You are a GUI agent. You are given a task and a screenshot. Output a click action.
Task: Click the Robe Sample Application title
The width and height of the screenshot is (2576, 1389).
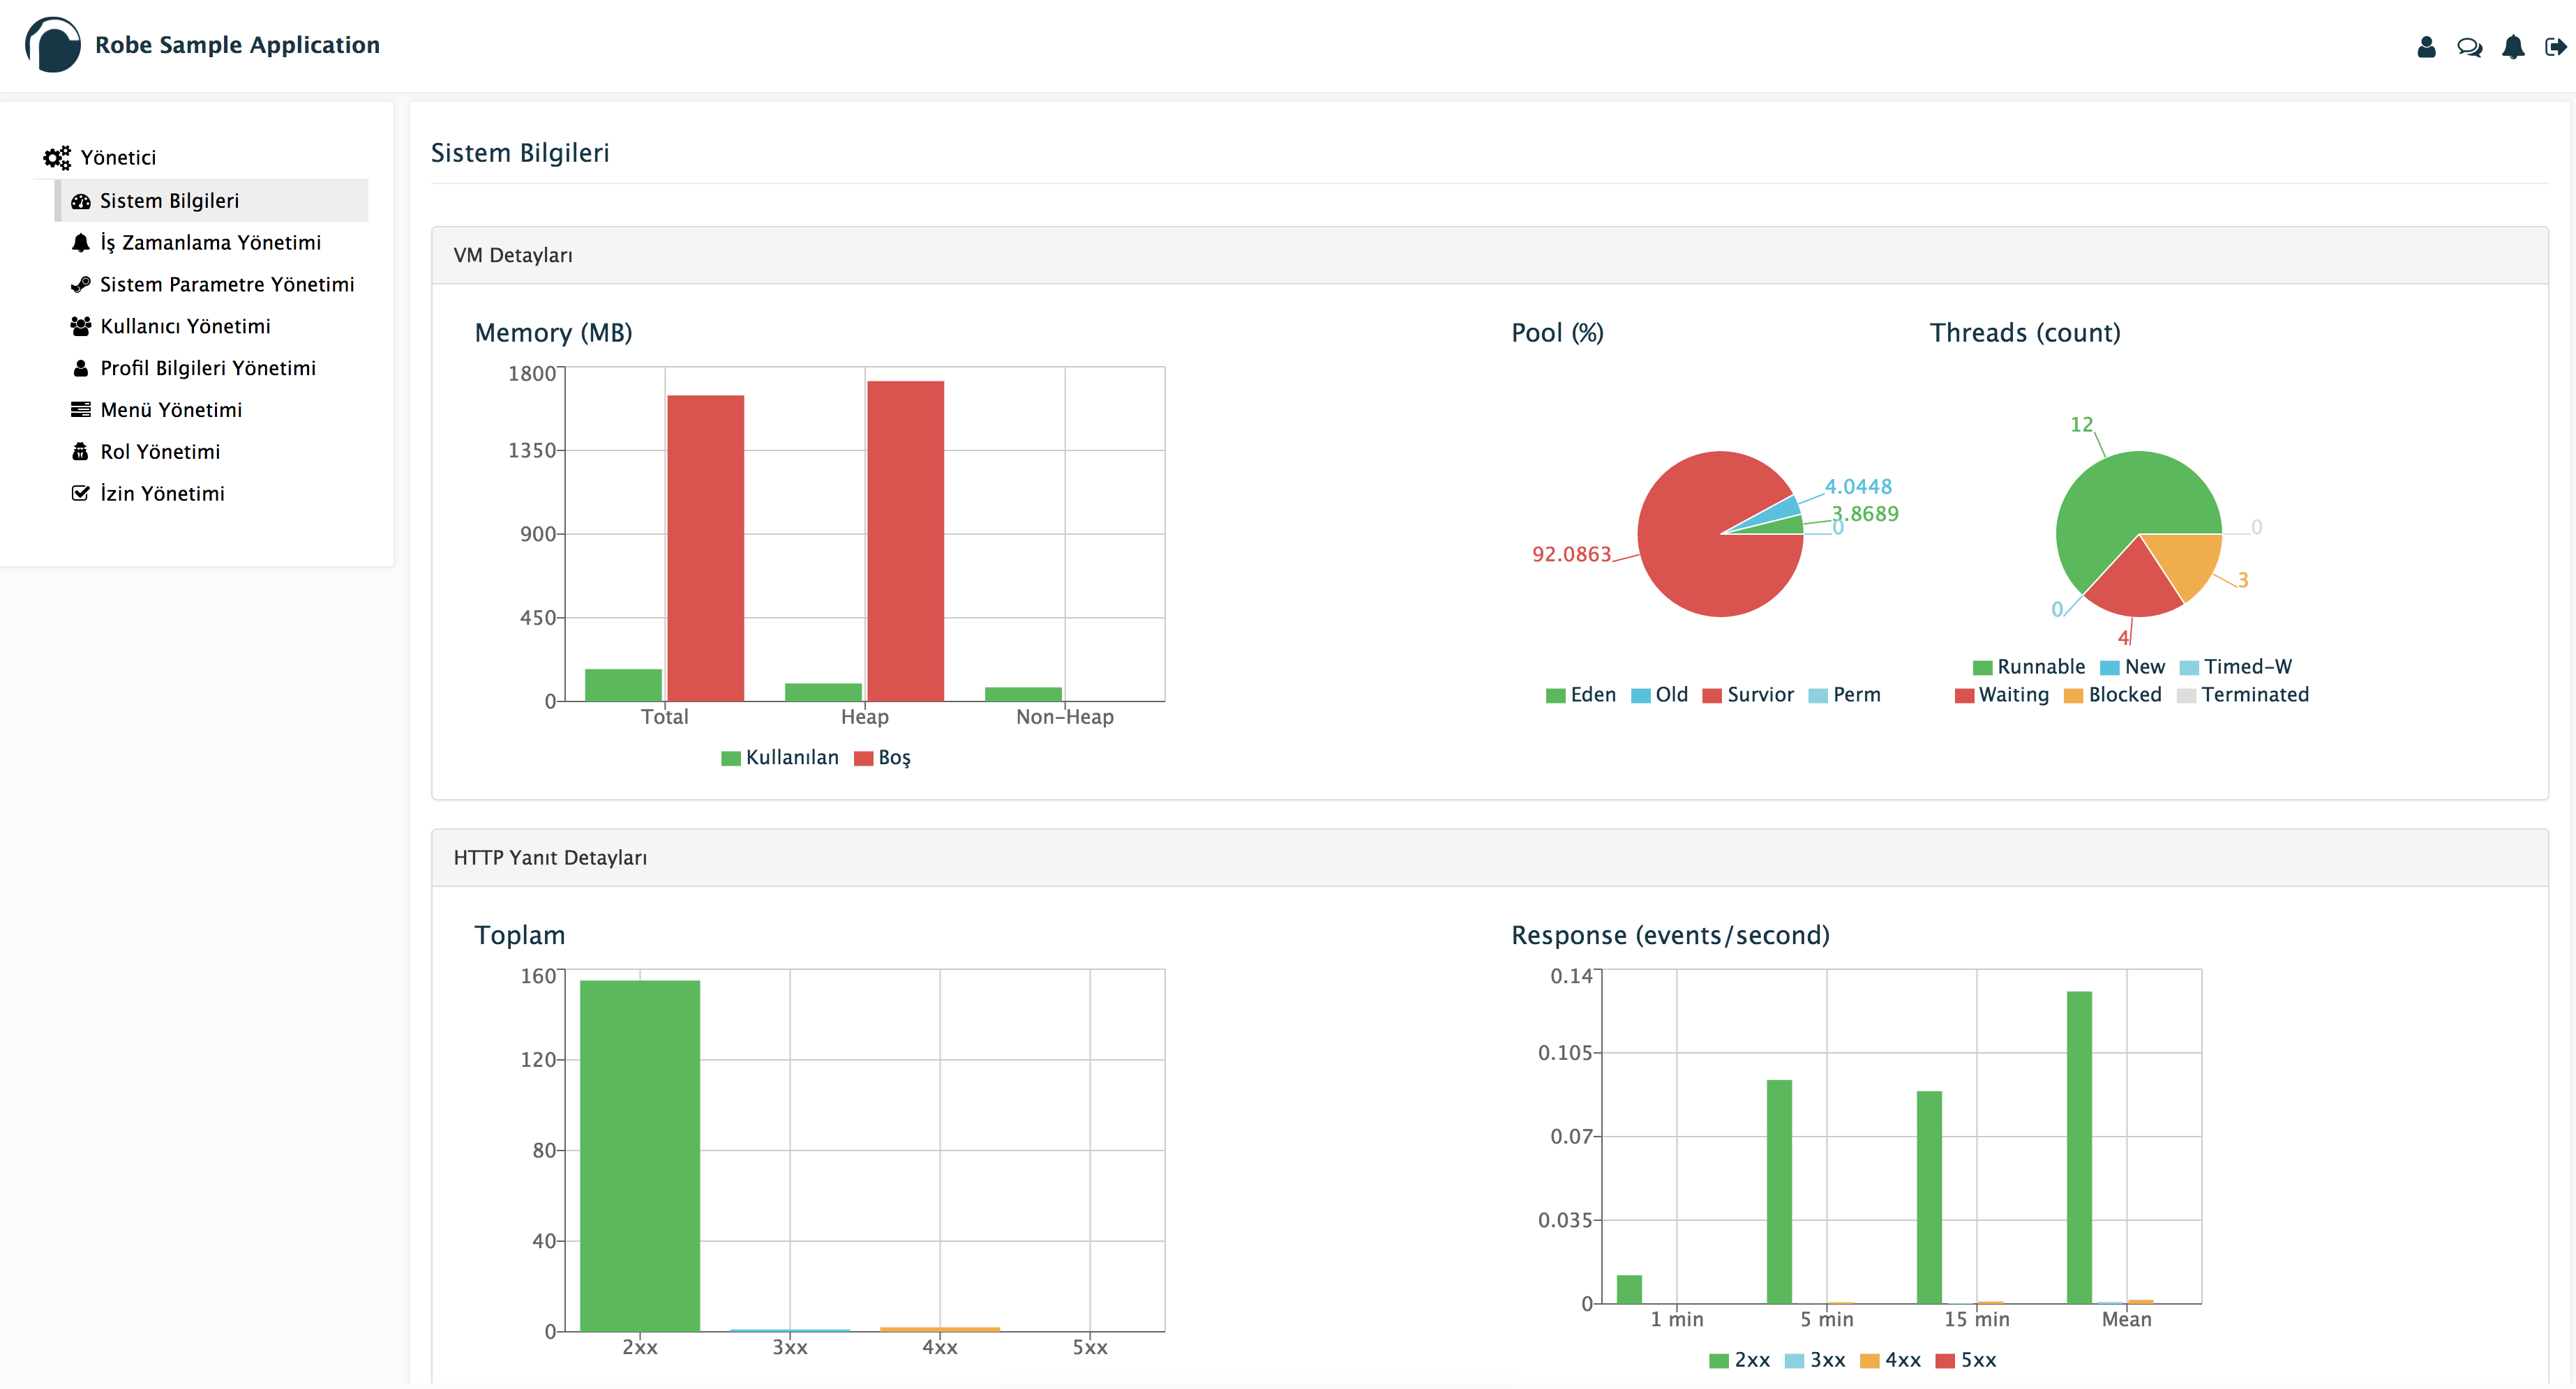237,45
